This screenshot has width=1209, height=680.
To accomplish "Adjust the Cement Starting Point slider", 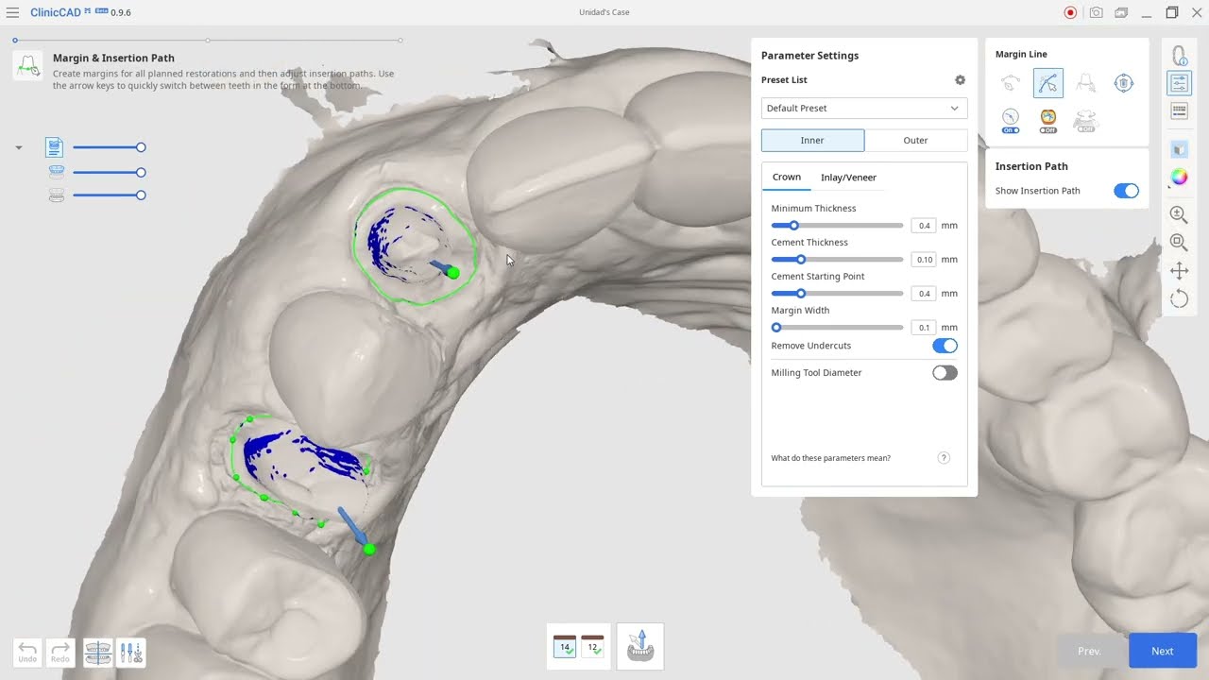I will (x=837, y=294).
